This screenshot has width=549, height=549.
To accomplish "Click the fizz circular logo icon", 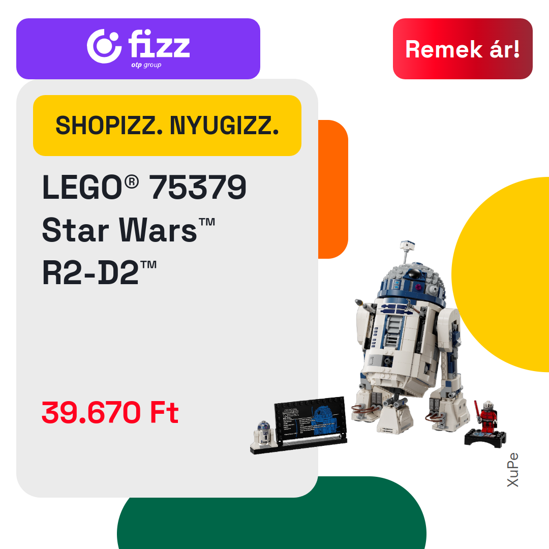I will click(104, 46).
